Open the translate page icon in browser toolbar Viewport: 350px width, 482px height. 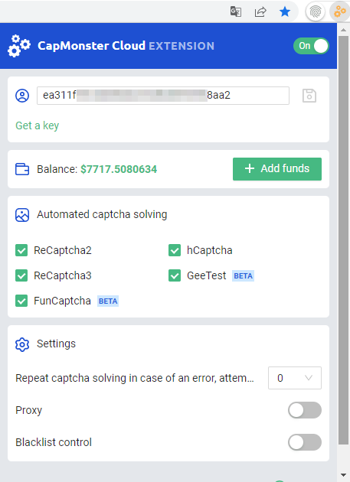[236, 12]
